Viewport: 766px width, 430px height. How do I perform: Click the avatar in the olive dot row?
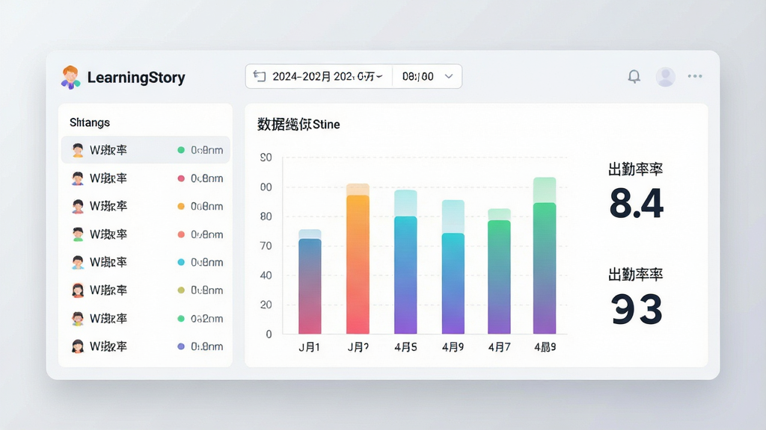78,290
